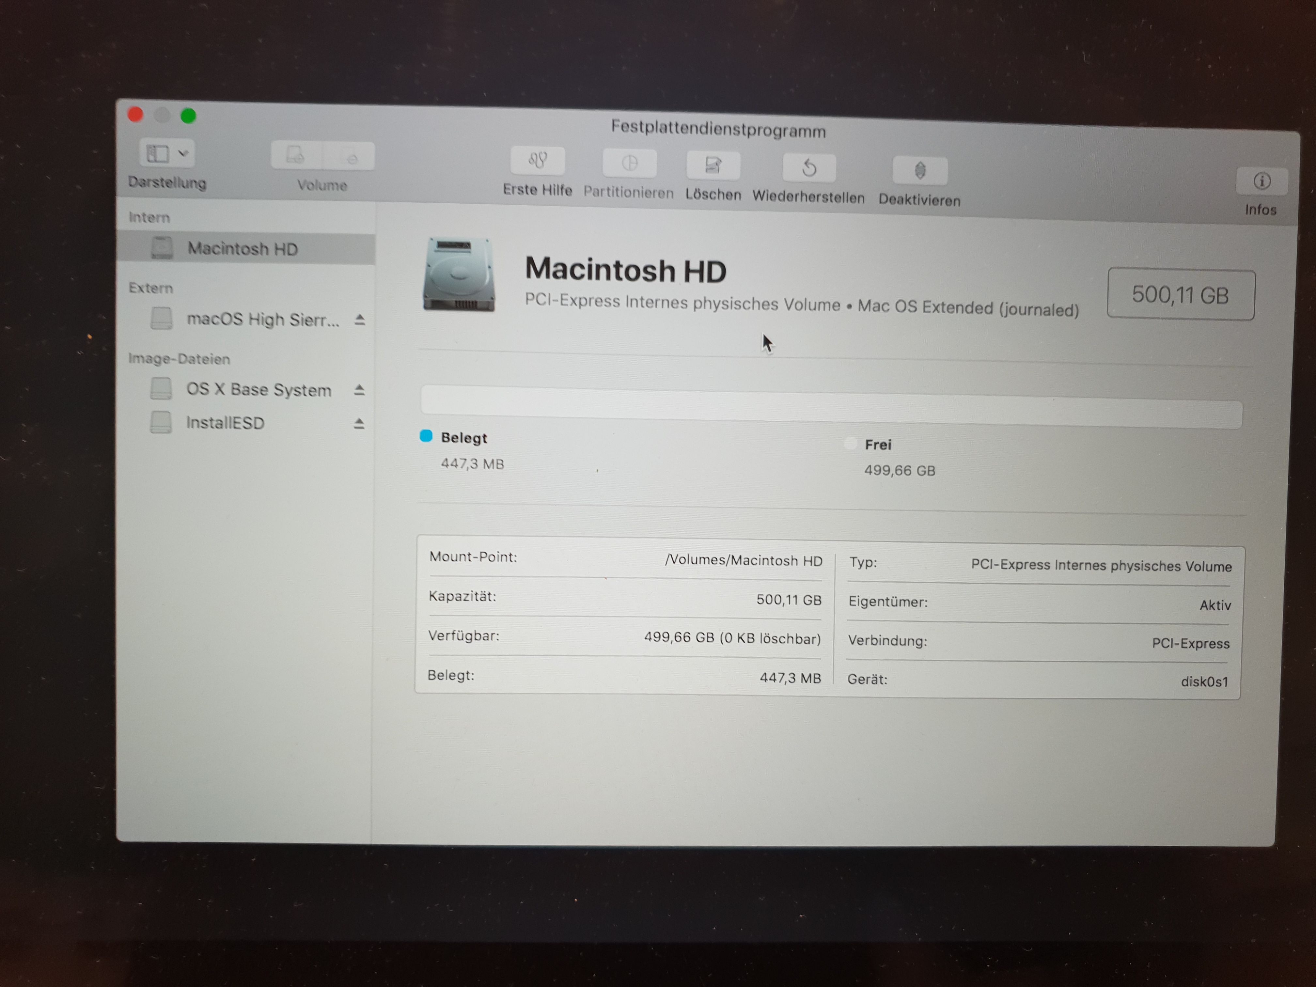
Task: Click the Verbindung value PCI-Express
Action: pos(1191,644)
